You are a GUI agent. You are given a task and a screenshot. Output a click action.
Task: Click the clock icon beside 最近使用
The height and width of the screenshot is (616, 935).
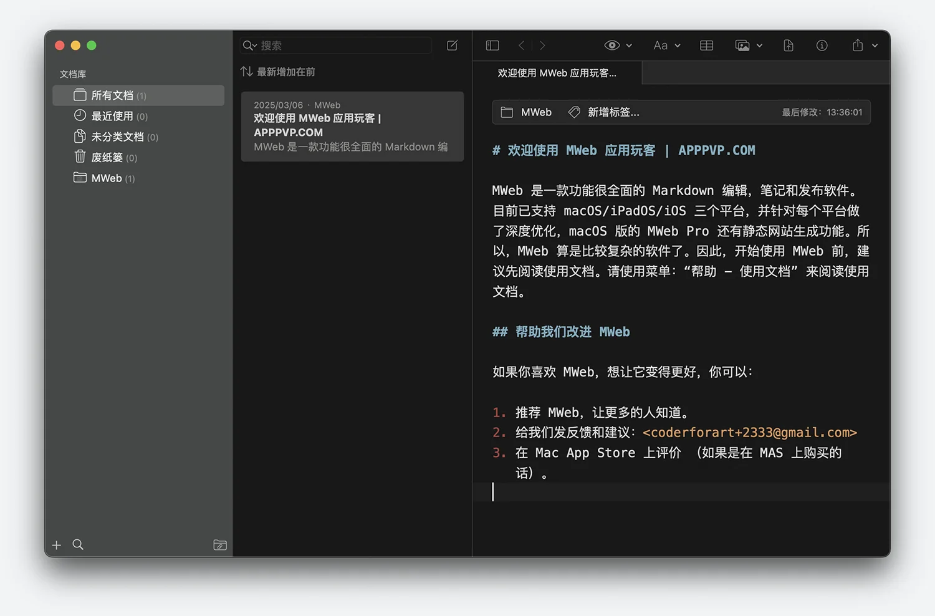(x=80, y=115)
